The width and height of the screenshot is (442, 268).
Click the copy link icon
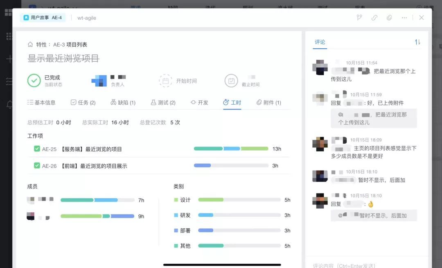374,18
